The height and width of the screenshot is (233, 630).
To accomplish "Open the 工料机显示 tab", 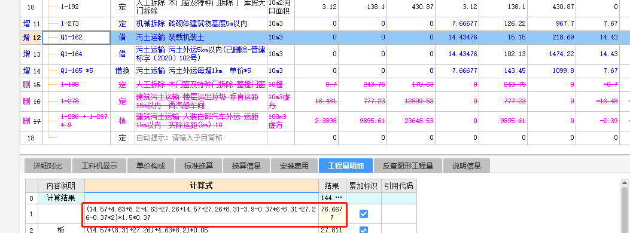I will click(x=99, y=165).
